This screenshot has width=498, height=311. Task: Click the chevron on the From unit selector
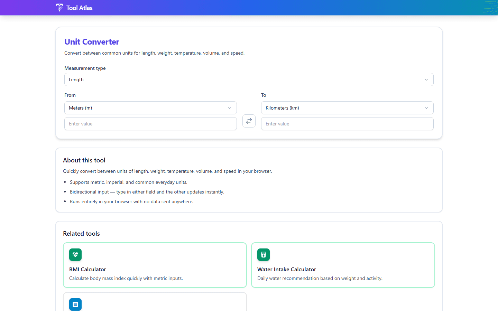230,108
